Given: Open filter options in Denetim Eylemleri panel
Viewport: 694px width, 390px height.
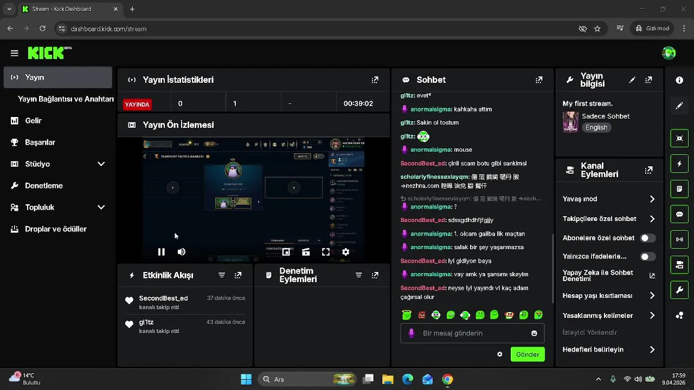Looking at the screenshot, I should 358,275.
